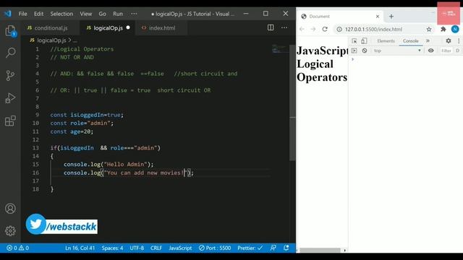Switch to DevTools Console tab
463x260 pixels.
(410, 41)
